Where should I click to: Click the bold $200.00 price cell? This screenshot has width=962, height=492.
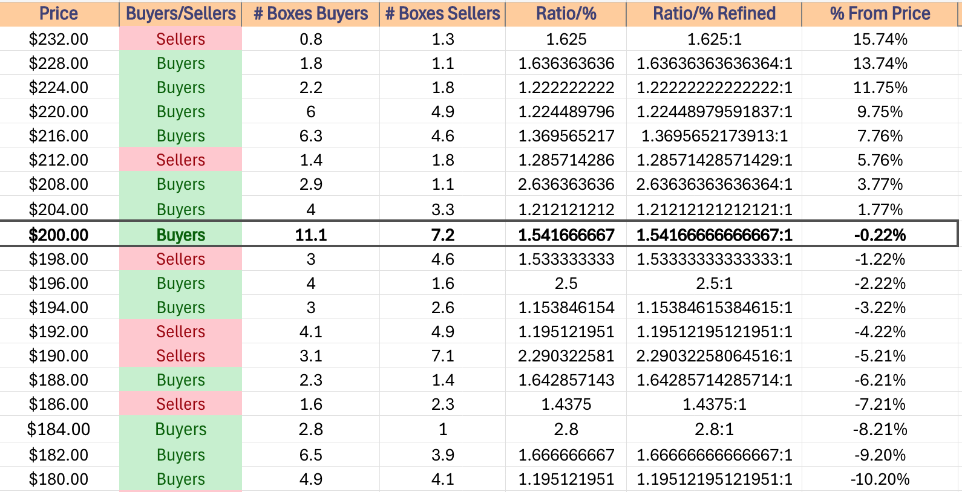click(x=59, y=235)
